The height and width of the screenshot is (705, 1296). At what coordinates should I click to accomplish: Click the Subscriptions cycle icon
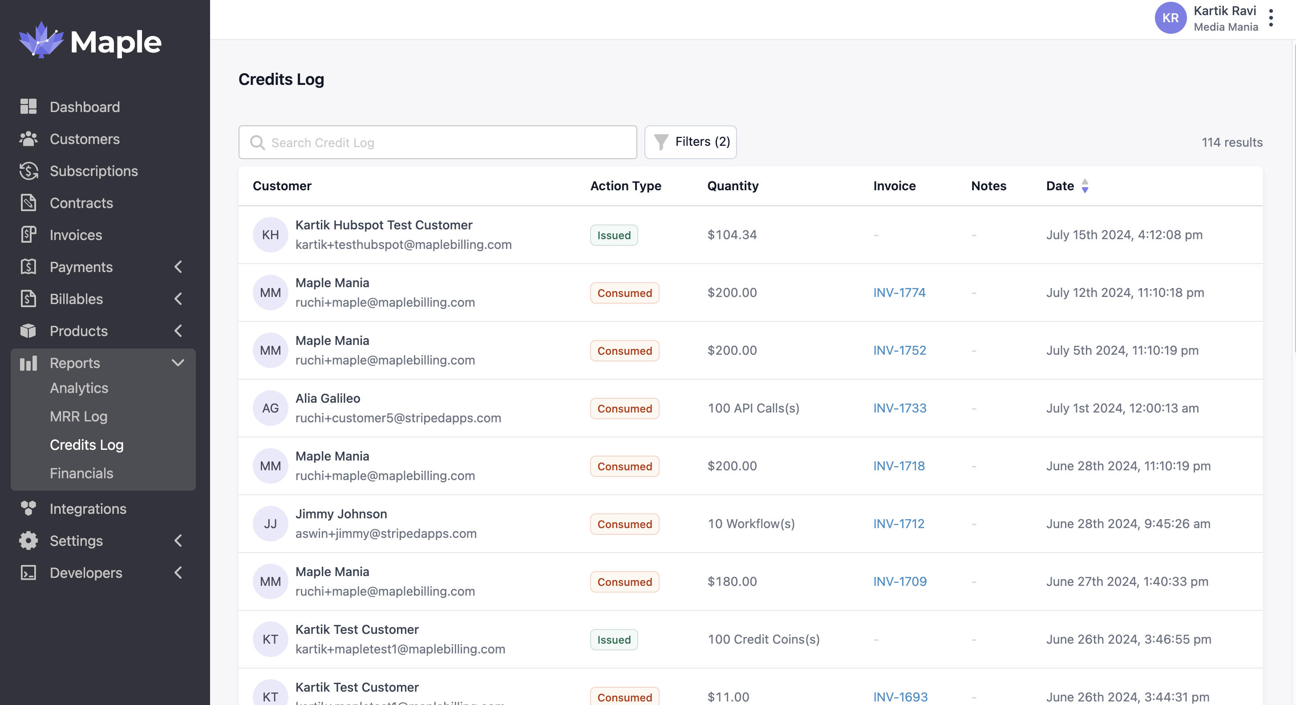[28, 171]
